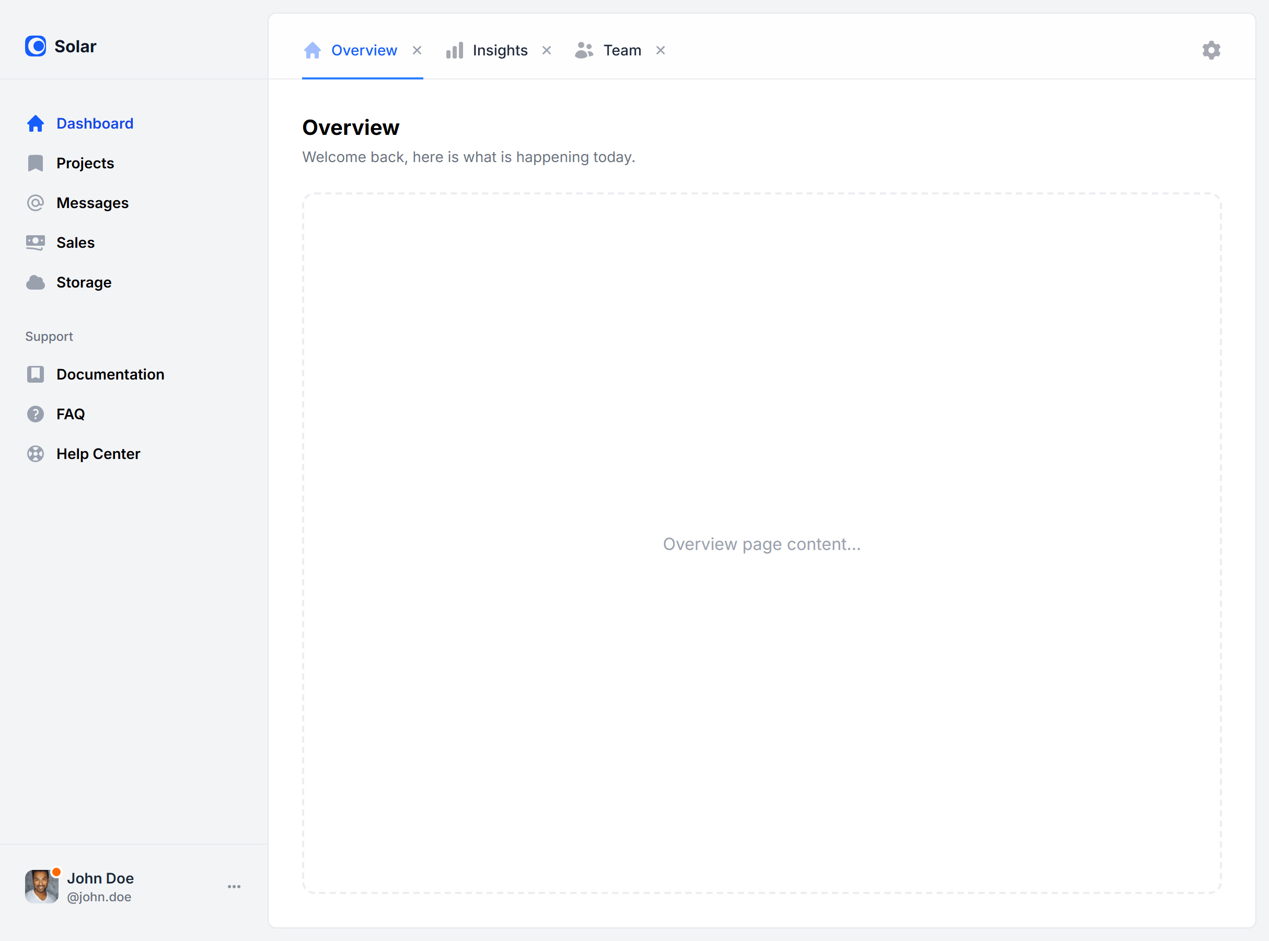Close the Overview tab
This screenshot has width=1269, height=941.
(417, 50)
